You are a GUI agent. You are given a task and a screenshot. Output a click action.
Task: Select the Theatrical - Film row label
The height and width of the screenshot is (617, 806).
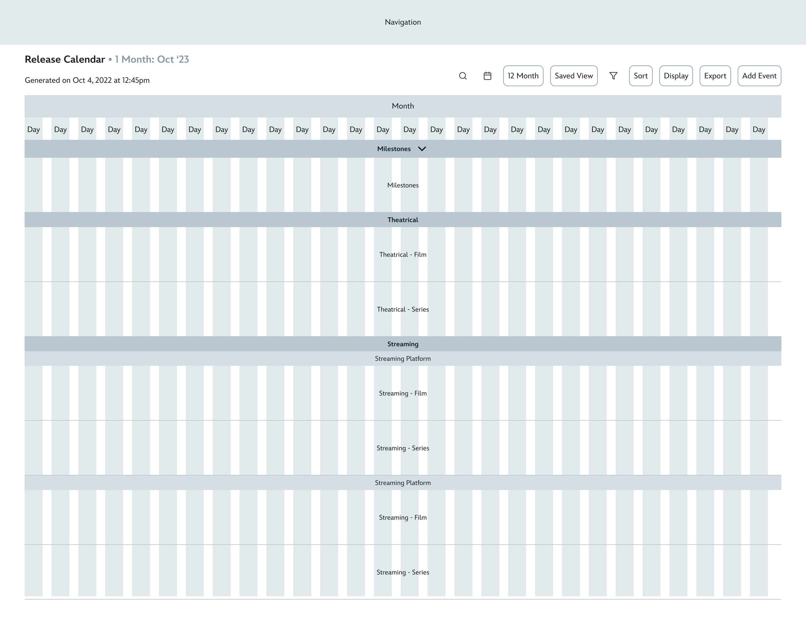403,255
